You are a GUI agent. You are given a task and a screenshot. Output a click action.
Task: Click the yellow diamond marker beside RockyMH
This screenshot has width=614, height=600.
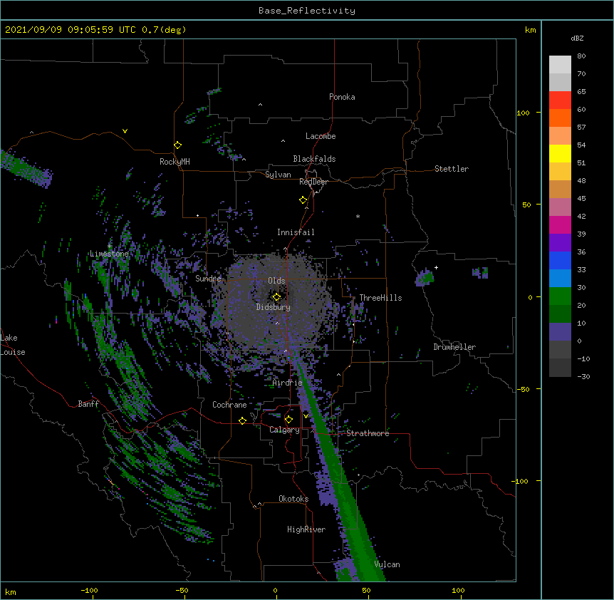tap(177, 145)
